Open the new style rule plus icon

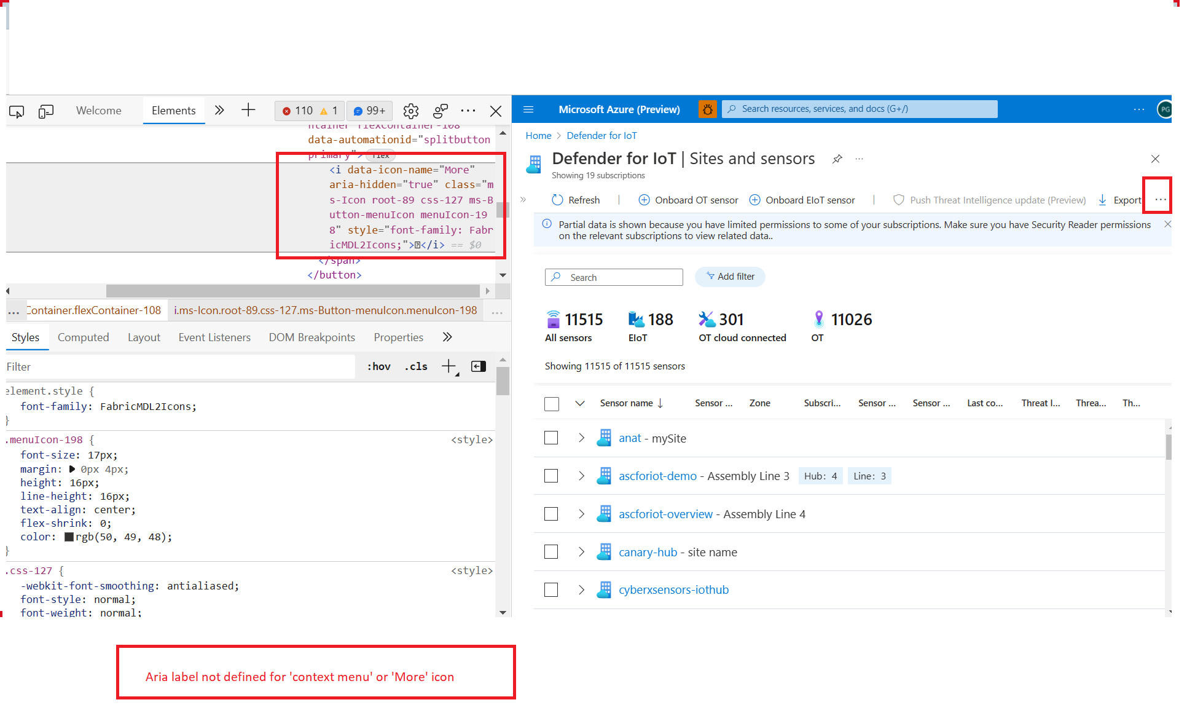pyautogui.click(x=449, y=367)
